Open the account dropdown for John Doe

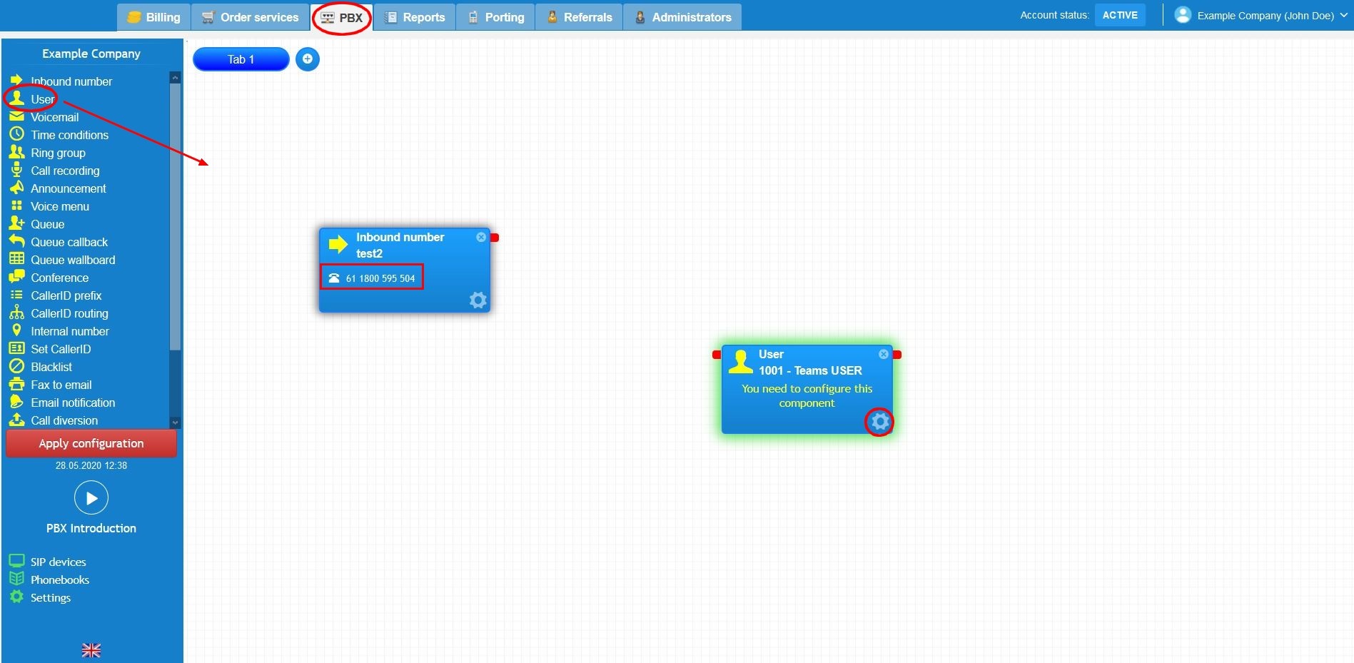pos(1260,15)
